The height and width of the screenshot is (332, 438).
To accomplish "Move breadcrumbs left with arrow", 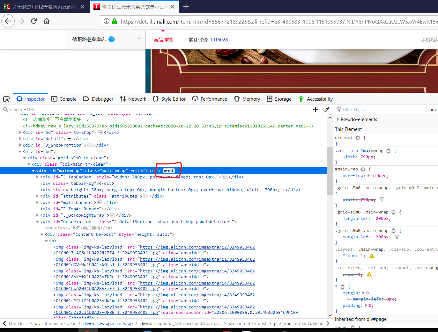I will point(4,323).
